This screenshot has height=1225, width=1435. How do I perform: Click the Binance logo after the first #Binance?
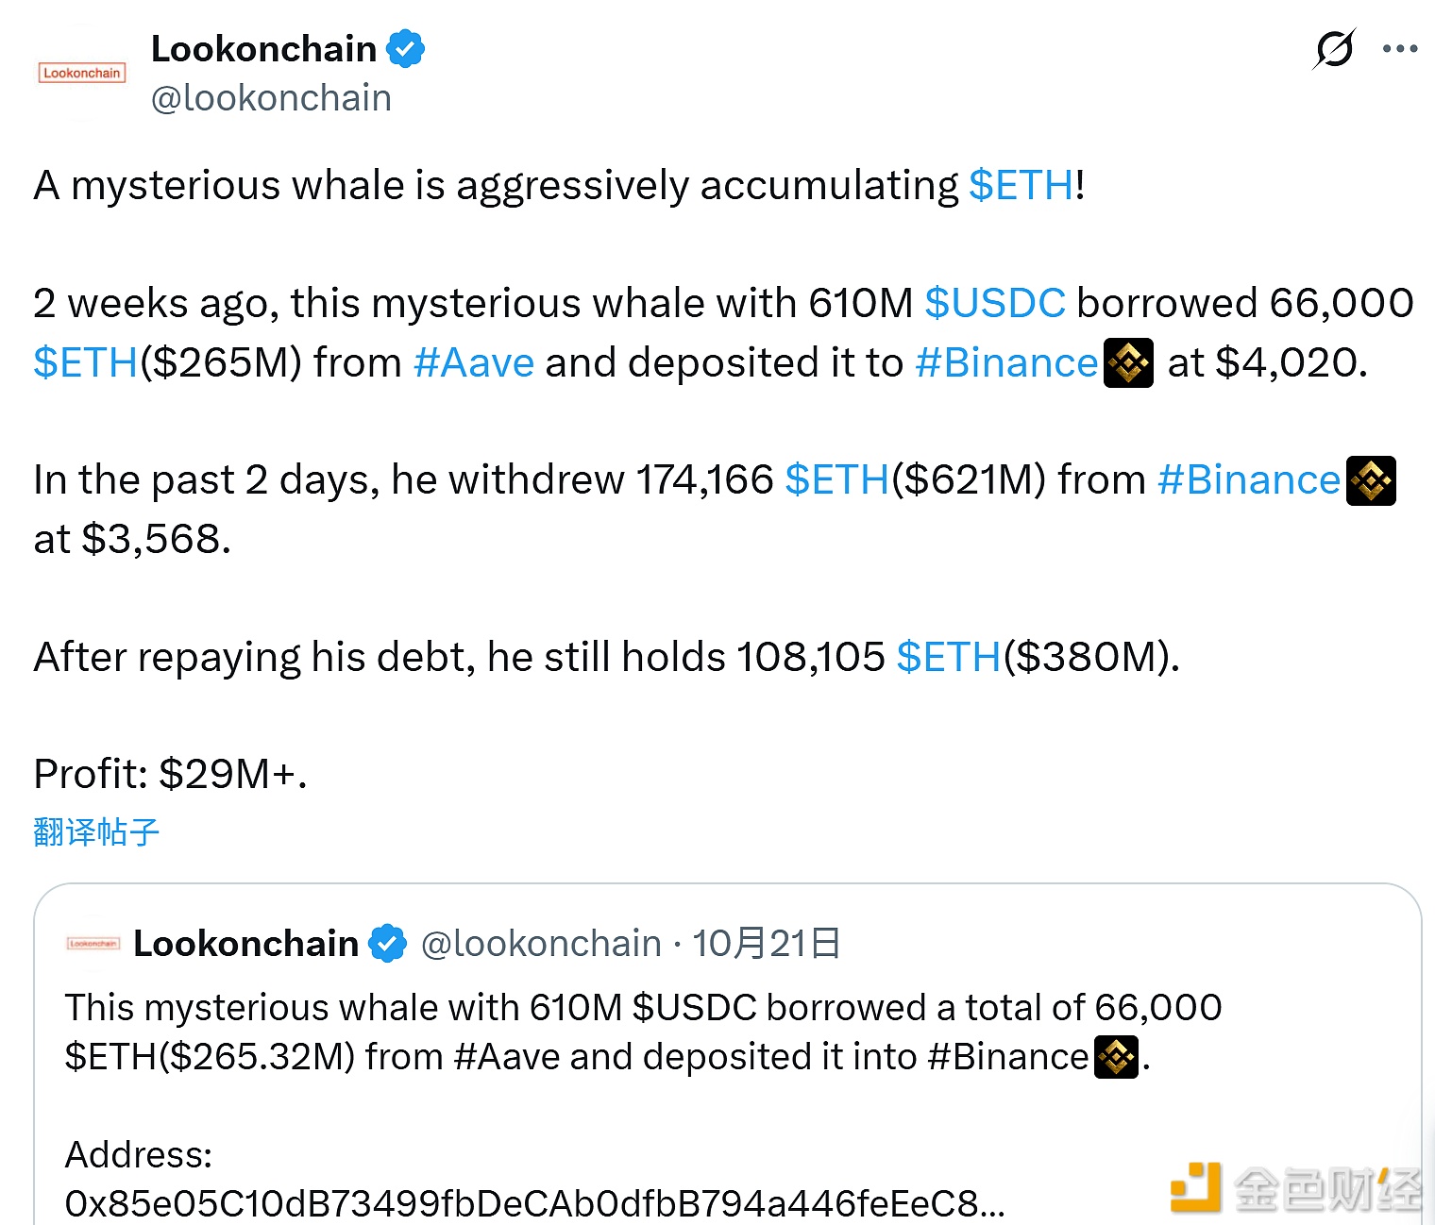1130,362
